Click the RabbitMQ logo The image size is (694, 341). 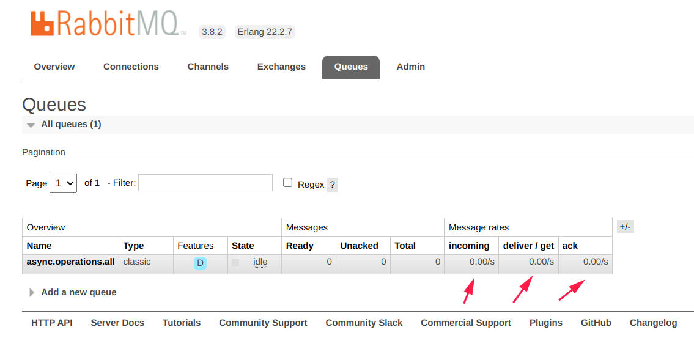(105, 23)
